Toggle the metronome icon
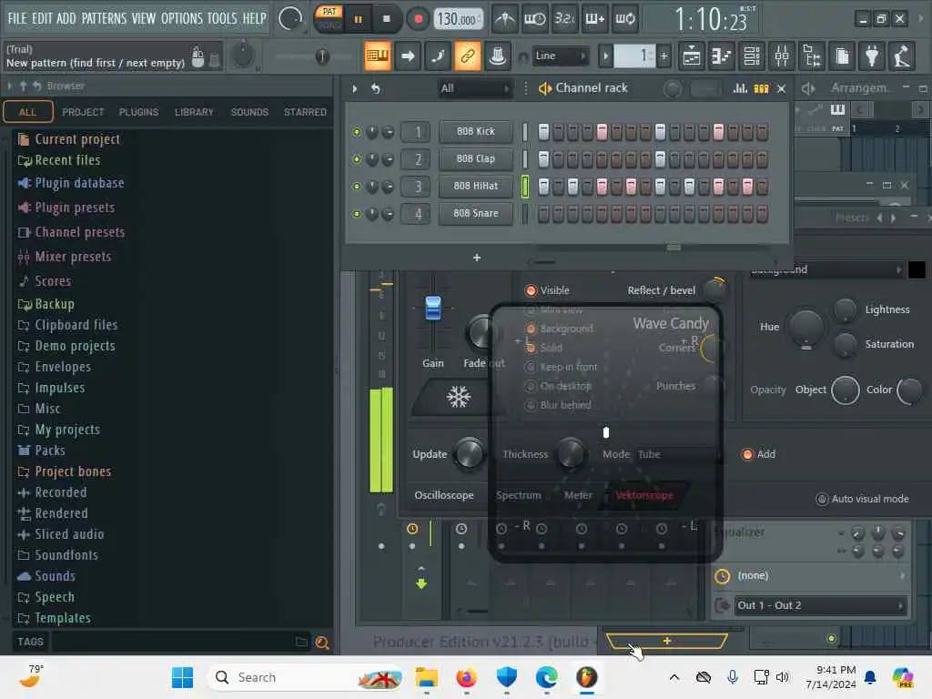Image resolution: width=932 pixels, height=699 pixels. coord(505,19)
